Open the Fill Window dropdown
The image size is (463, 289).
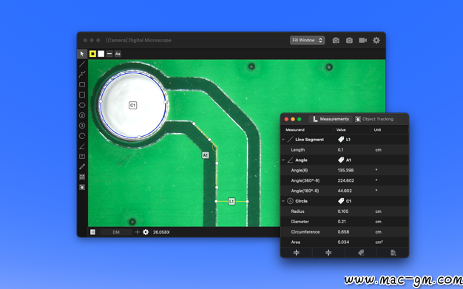pyautogui.click(x=307, y=40)
